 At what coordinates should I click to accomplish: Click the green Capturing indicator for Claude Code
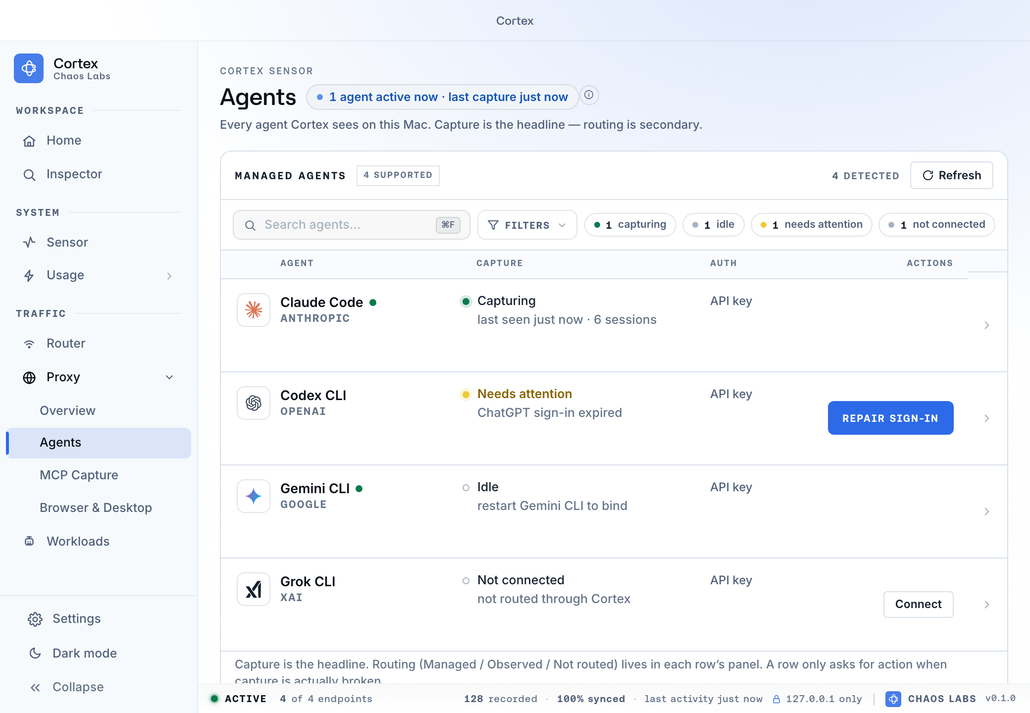pyautogui.click(x=465, y=301)
